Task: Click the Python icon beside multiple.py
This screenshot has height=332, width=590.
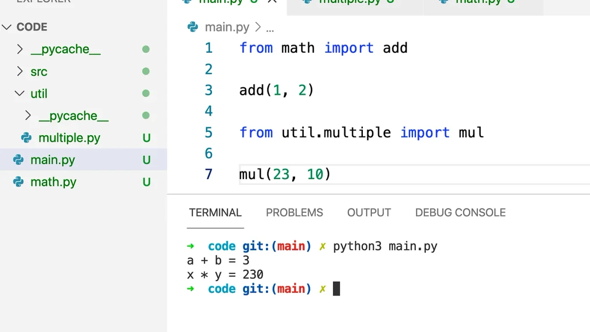Action: (27, 138)
